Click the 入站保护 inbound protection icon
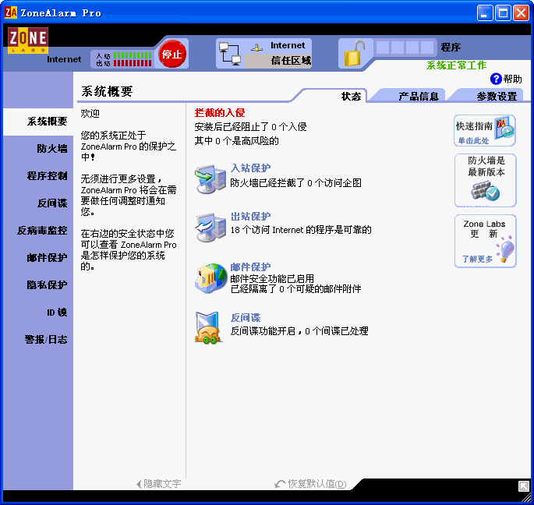Viewport: 534px width, 505px height. coord(210,178)
